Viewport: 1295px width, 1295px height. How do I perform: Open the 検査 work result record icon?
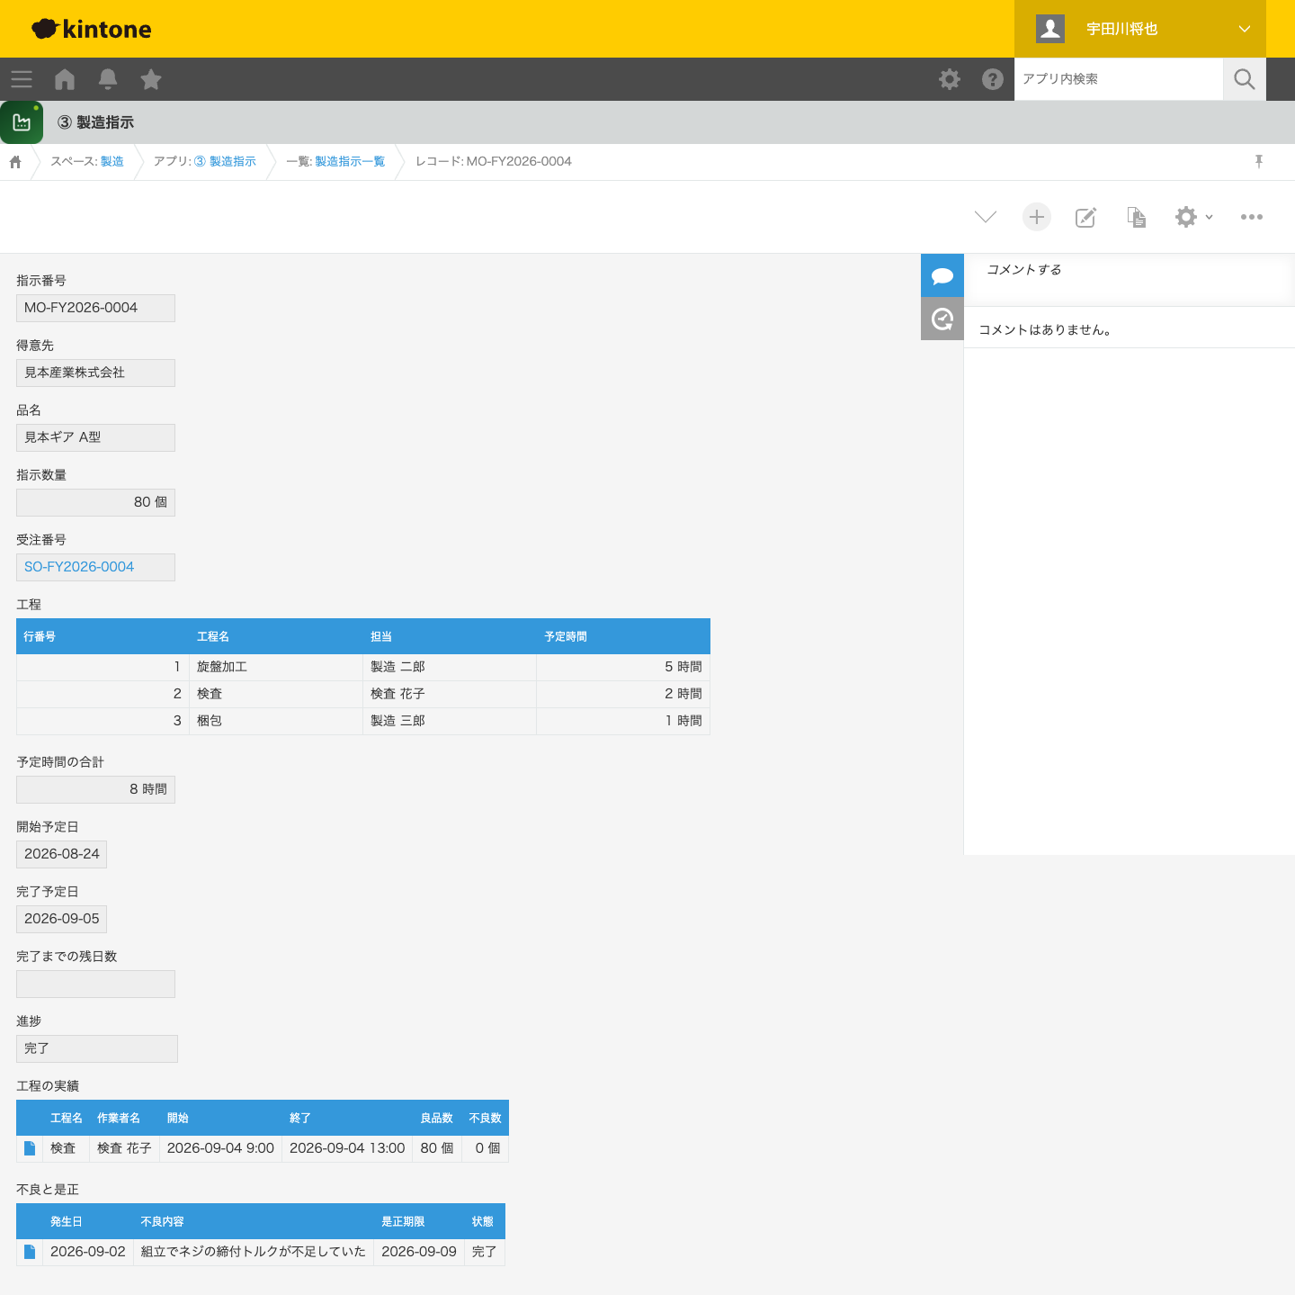(30, 1148)
